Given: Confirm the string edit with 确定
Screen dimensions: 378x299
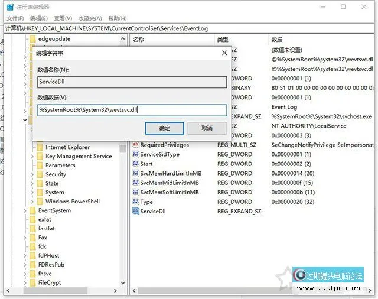Looking at the screenshot, I should click(164, 128).
